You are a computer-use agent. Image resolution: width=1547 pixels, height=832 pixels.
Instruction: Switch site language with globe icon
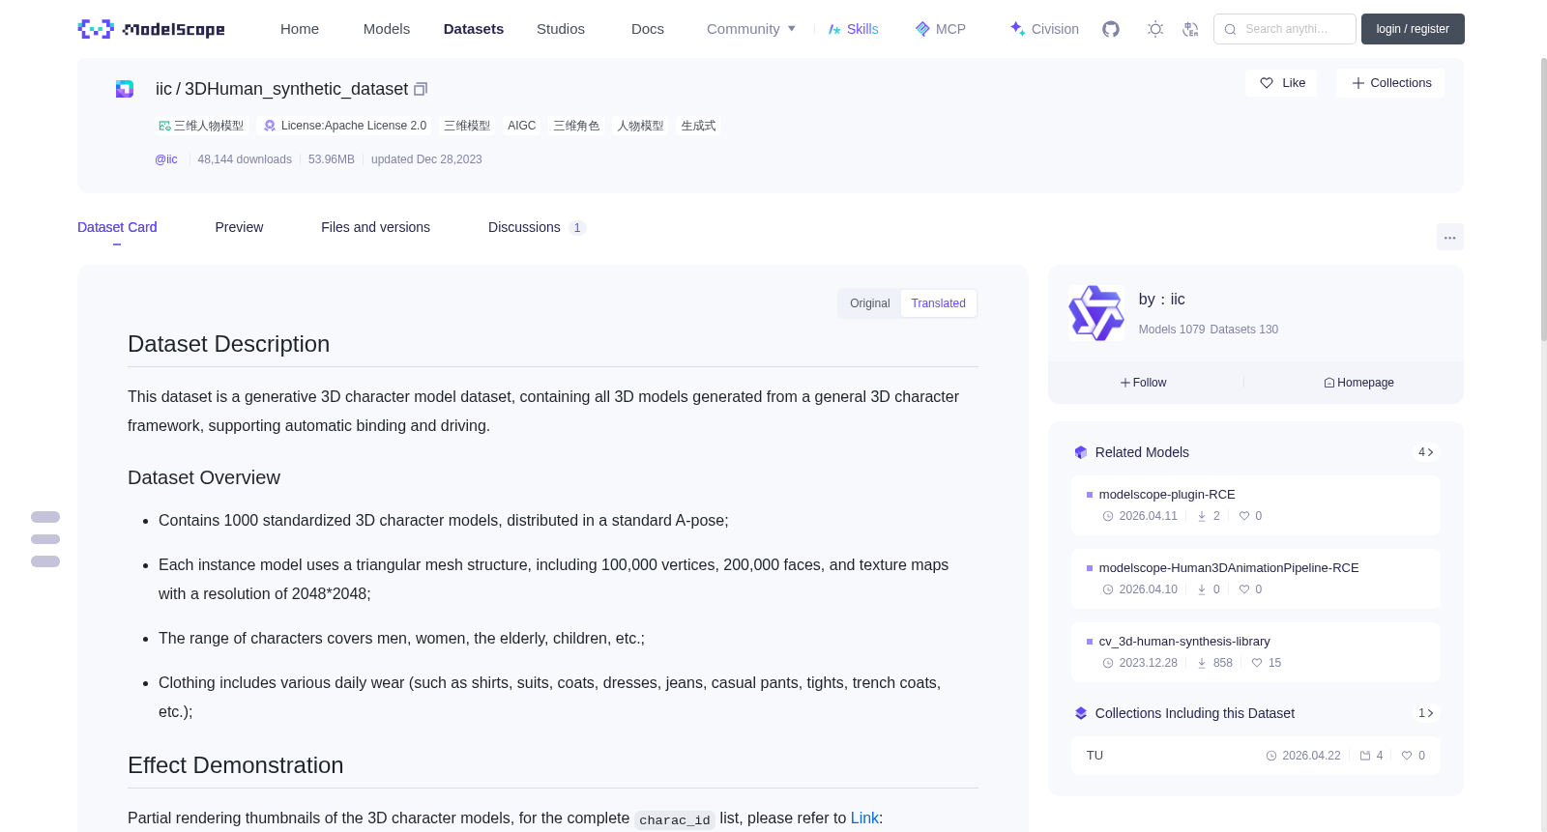click(x=1190, y=29)
